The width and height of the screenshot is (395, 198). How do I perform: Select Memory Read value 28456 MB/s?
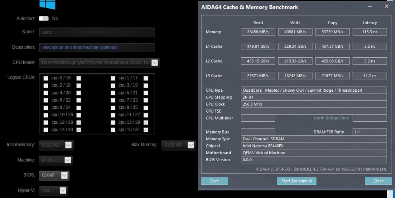coord(258,32)
